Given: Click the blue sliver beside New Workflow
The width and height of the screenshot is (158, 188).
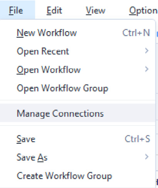Looking at the screenshot, I should [157, 34].
